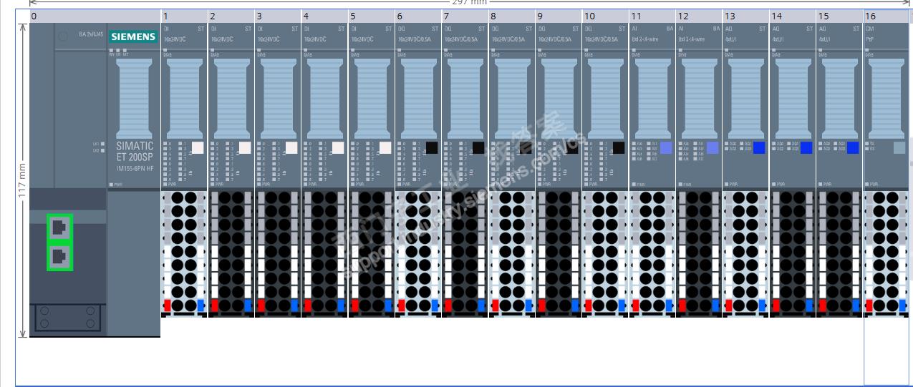Image resolution: width=913 pixels, height=387 pixels.
Task: Select the DI 16x24VDC module in slot 2
Action: [231, 106]
